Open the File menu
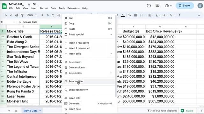This screenshot has width=204, height=114. (11, 8)
